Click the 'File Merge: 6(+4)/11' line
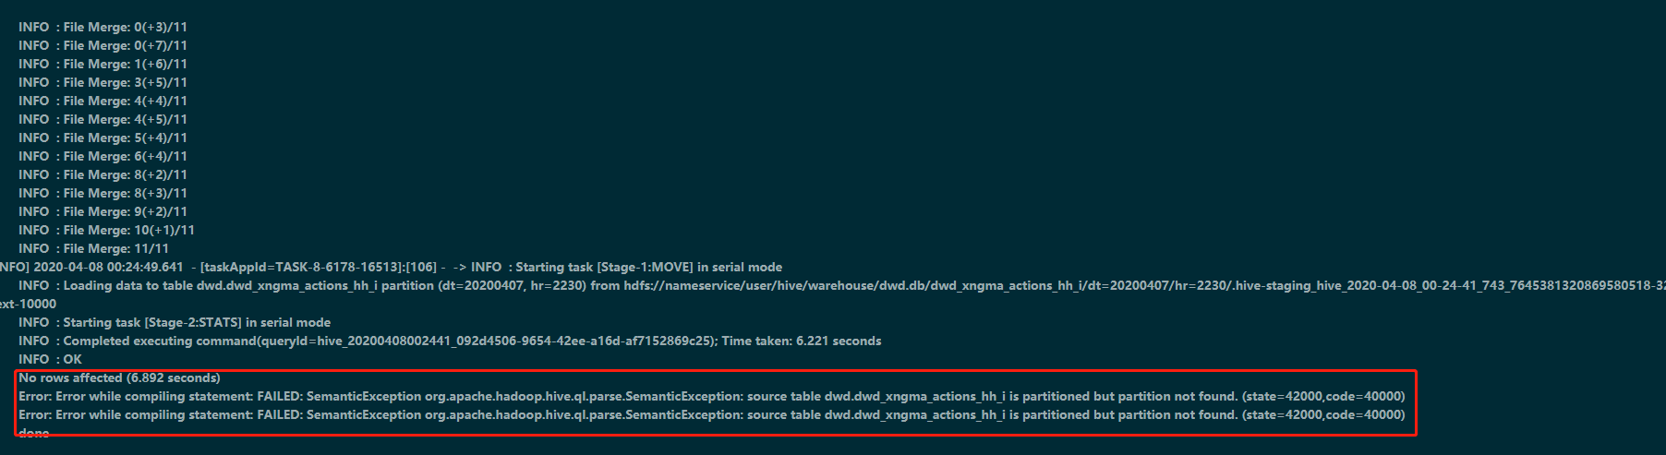 pos(103,156)
